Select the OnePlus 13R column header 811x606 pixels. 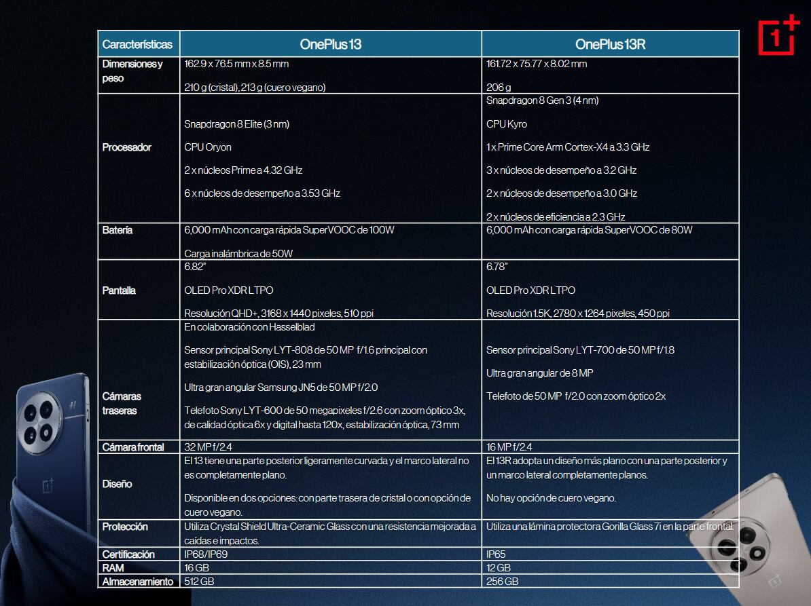click(610, 44)
